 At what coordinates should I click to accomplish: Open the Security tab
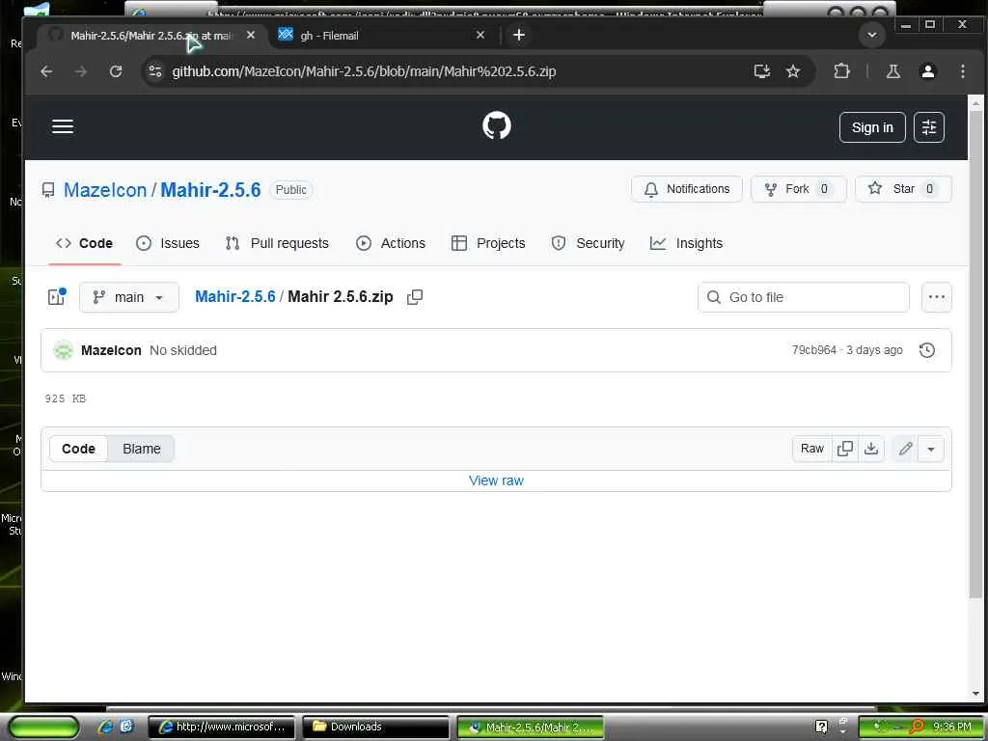click(x=588, y=243)
